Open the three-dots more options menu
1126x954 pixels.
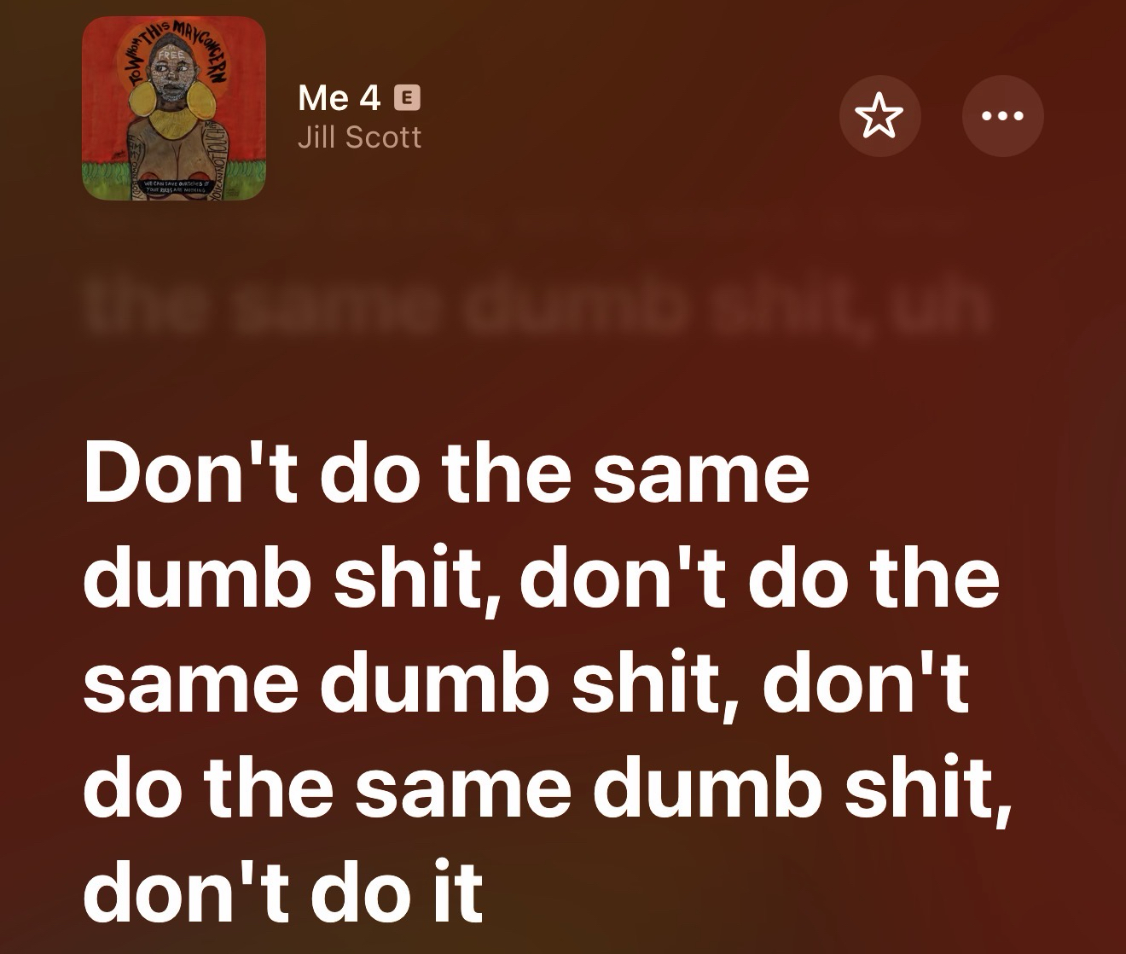click(1002, 116)
